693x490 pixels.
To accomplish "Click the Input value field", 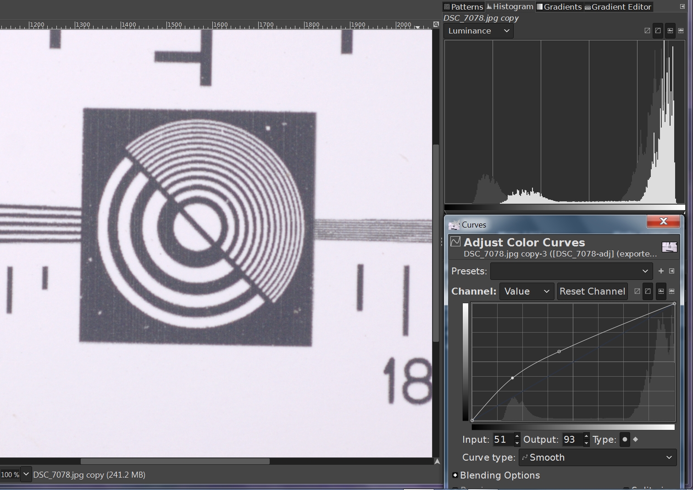I will (502, 440).
